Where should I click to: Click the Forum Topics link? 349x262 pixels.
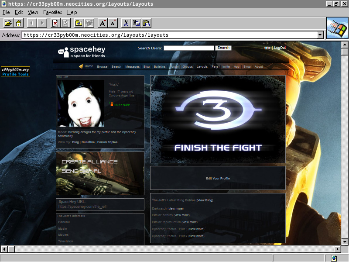pyautogui.click(x=107, y=142)
